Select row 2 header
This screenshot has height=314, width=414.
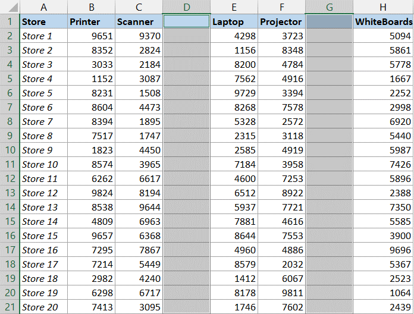coord(10,36)
